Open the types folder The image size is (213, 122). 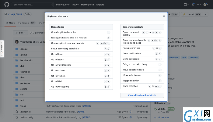[x=23, y=106]
